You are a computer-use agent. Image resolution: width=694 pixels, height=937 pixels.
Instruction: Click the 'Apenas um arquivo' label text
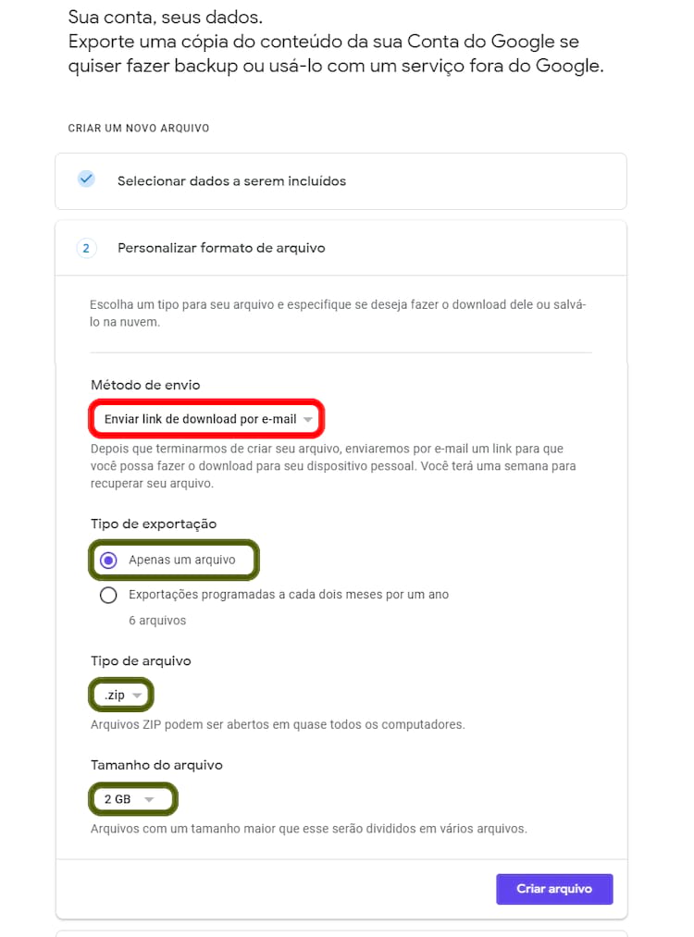182,561
